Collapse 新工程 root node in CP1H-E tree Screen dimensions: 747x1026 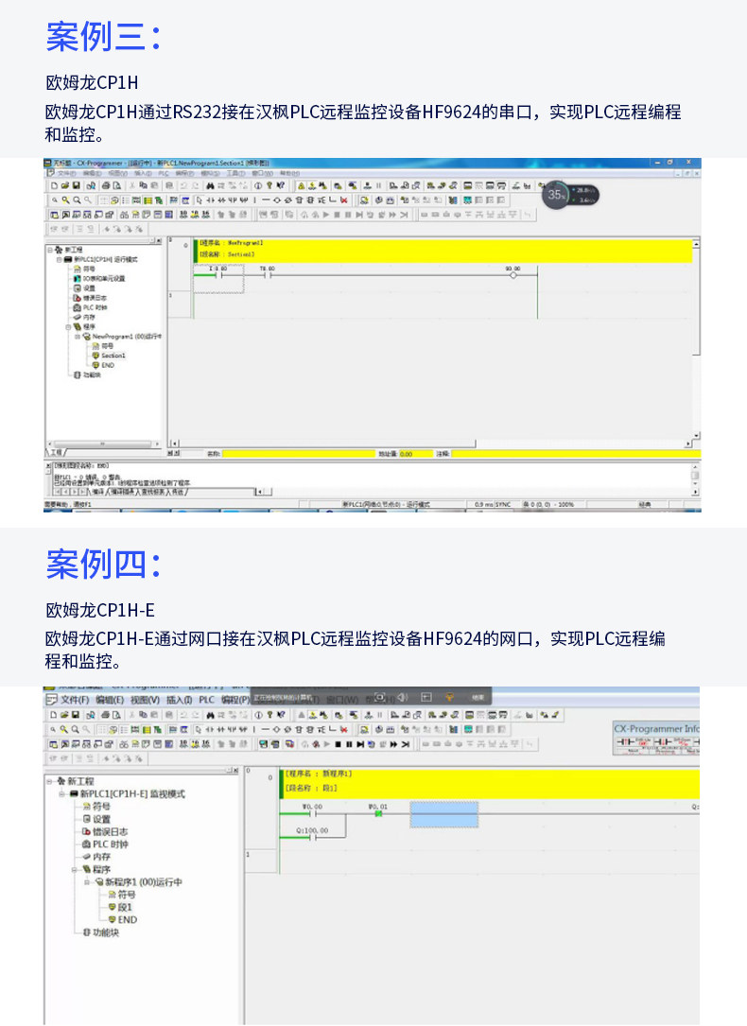pos(49,781)
